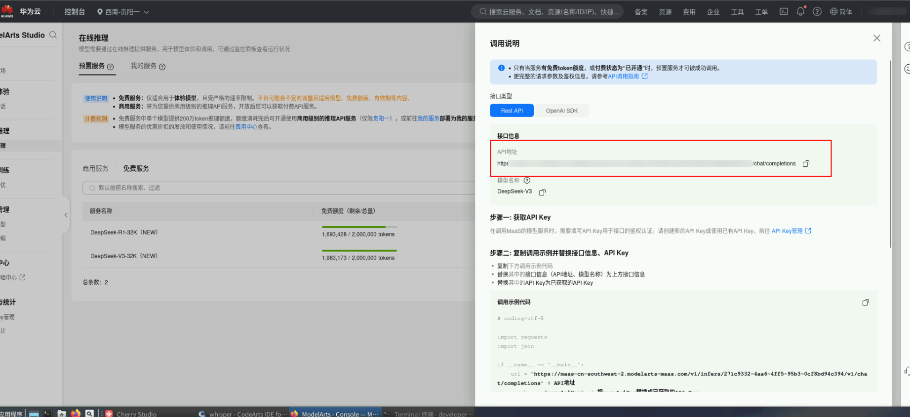Copy the API地址 URL

(806, 164)
